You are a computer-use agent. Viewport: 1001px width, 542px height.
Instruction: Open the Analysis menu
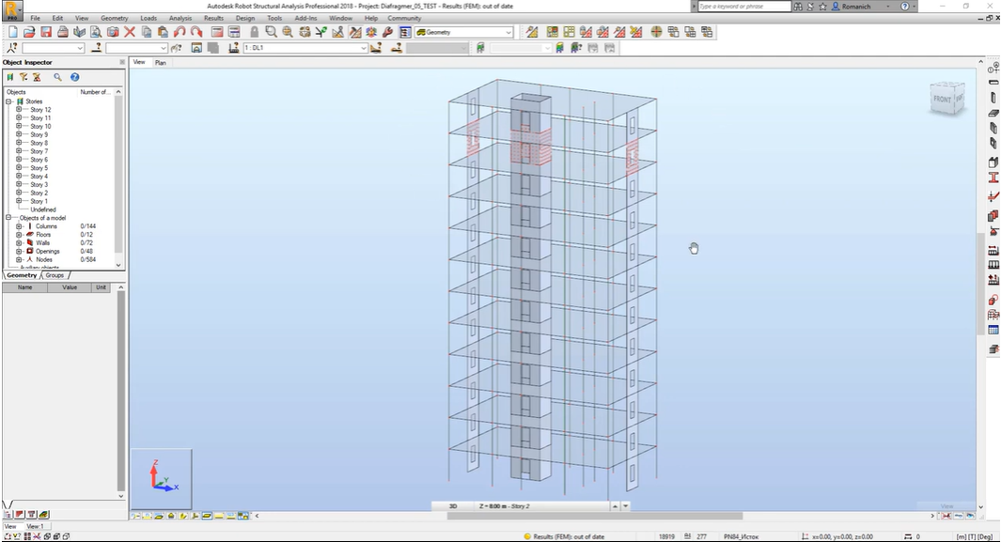pyautogui.click(x=180, y=19)
